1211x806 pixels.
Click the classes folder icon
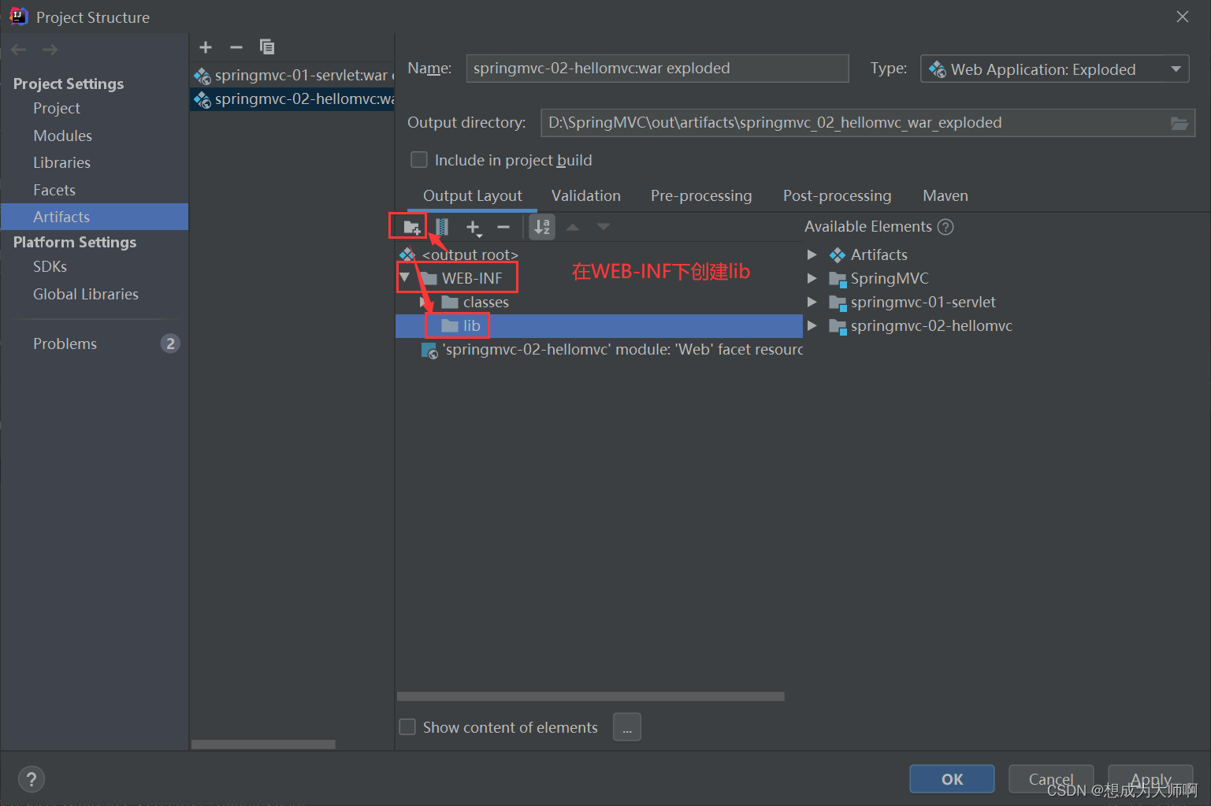coord(450,302)
